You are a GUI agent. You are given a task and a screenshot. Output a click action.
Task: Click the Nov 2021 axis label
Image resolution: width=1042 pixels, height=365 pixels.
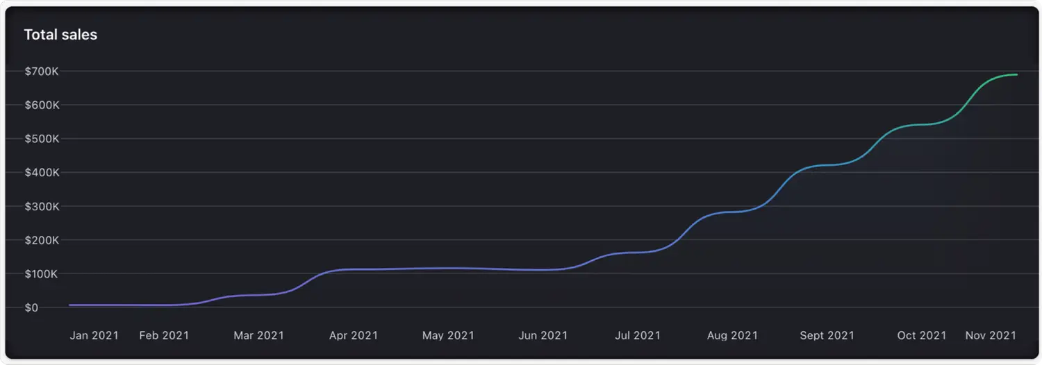click(x=991, y=335)
